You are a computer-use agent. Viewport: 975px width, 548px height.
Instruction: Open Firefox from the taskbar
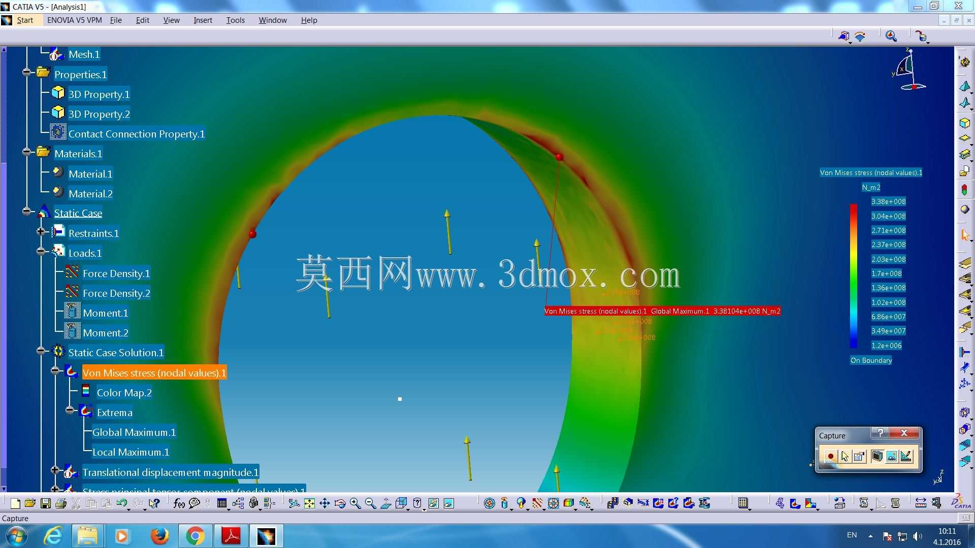click(x=159, y=536)
